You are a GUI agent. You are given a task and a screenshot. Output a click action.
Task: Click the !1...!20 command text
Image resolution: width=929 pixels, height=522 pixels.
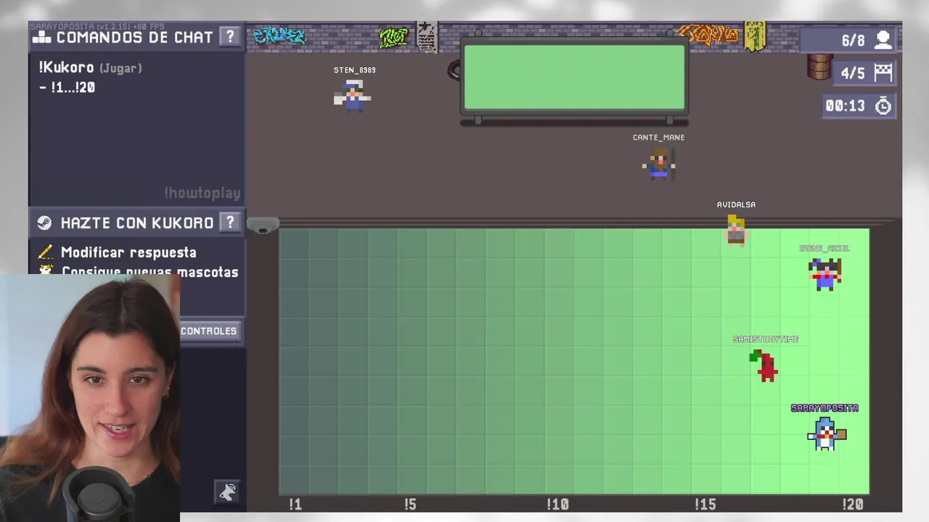pyautogui.click(x=67, y=87)
